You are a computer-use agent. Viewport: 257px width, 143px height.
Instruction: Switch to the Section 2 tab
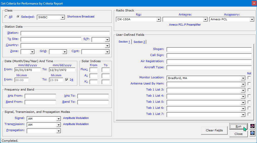139,42
